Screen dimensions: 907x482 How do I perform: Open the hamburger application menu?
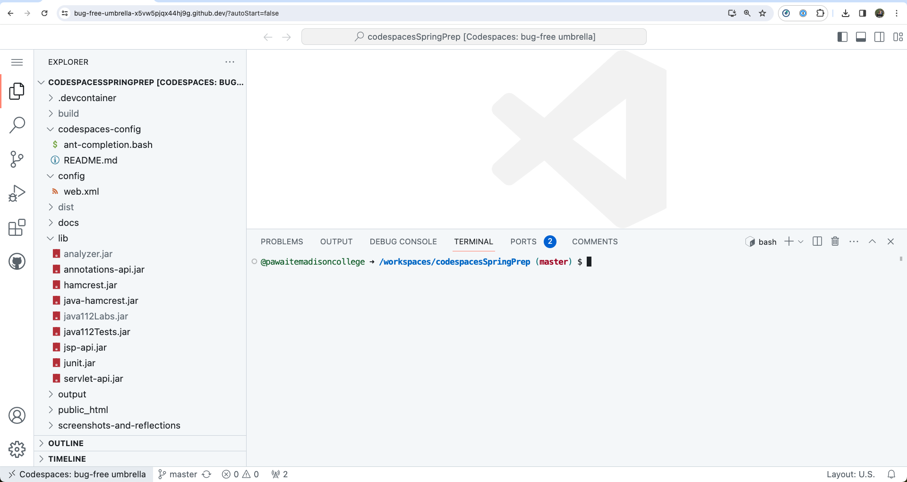point(17,62)
